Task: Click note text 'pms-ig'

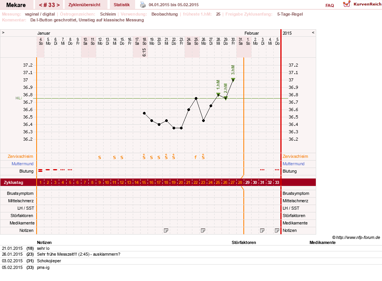Action: [43, 267]
